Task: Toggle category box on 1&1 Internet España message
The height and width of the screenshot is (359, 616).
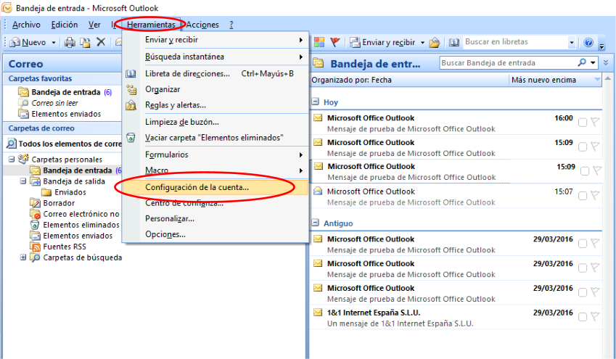Action: pos(583,318)
